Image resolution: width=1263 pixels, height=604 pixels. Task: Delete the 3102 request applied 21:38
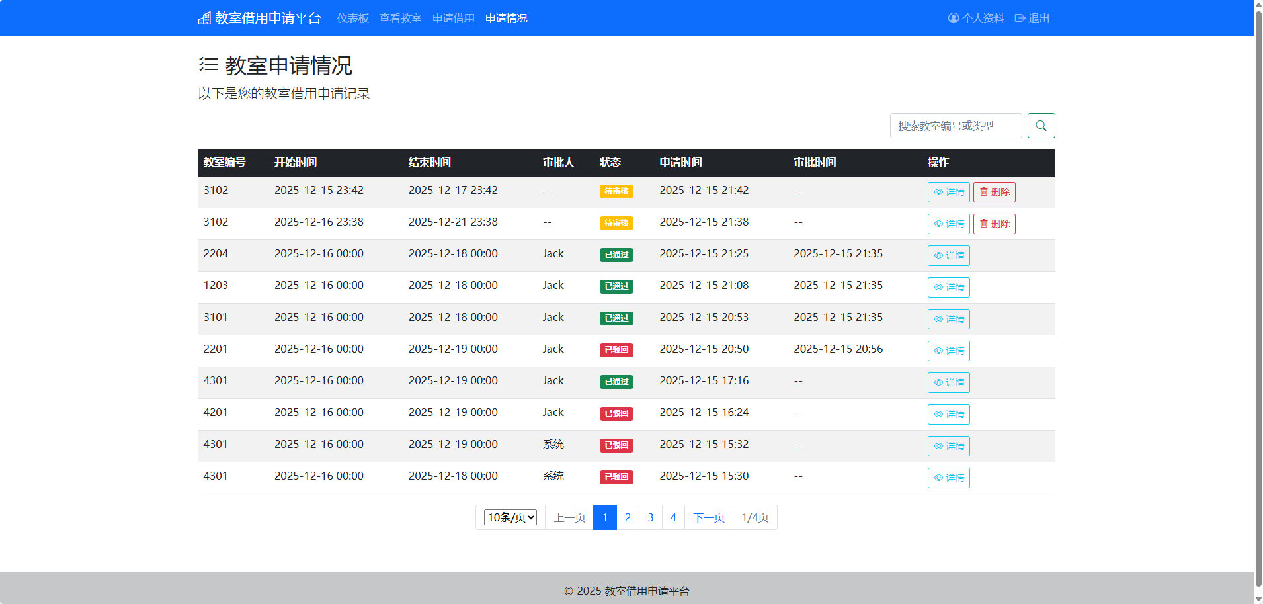[x=994, y=224]
